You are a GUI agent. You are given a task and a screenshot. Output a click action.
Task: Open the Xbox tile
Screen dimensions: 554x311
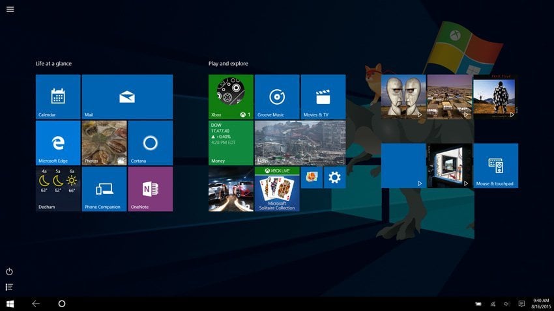[231, 96]
